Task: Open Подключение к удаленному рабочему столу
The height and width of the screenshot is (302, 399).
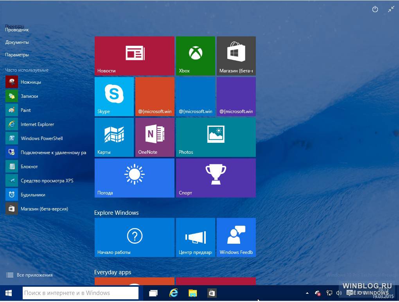Action: [x=46, y=153]
